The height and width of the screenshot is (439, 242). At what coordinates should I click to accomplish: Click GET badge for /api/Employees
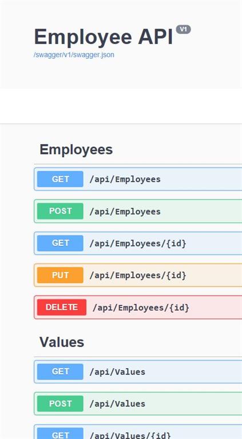tap(60, 179)
